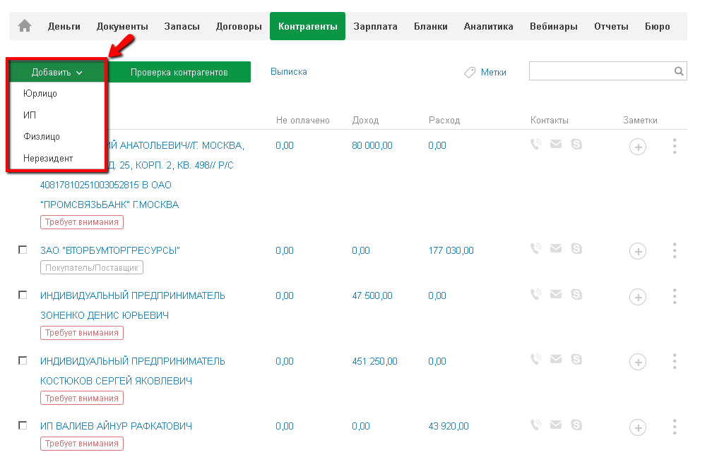The image size is (712, 457).
Task: Open three-dot menu for ИП Валиев
Action: [x=675, y=427]
